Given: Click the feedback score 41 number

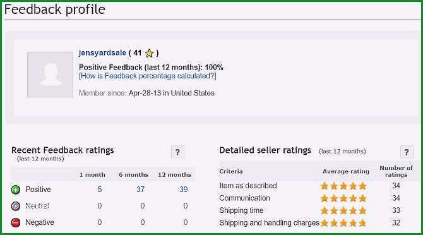Looking at the screenshot, I should [137, 53].
